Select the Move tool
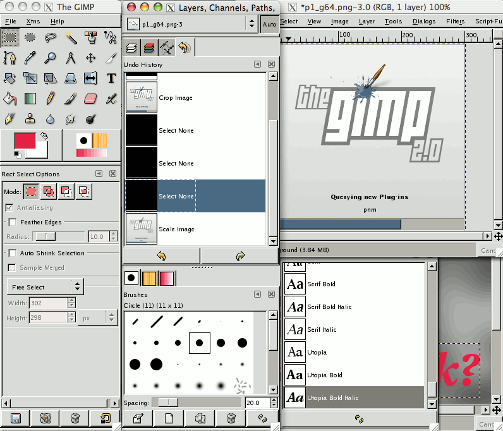The height and width of the screenshot is (431, 503). coord(91,58)
